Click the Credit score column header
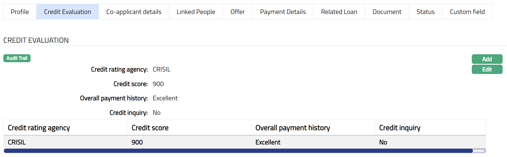The image size is (507, 157). tap(150, 128)
